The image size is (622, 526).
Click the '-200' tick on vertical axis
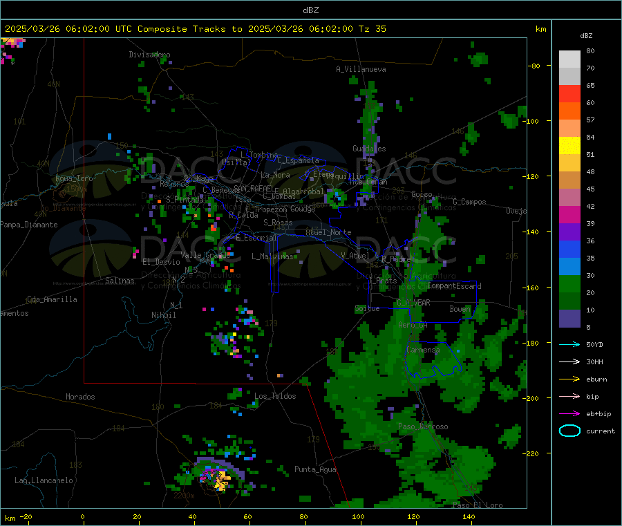pos(531,398)
